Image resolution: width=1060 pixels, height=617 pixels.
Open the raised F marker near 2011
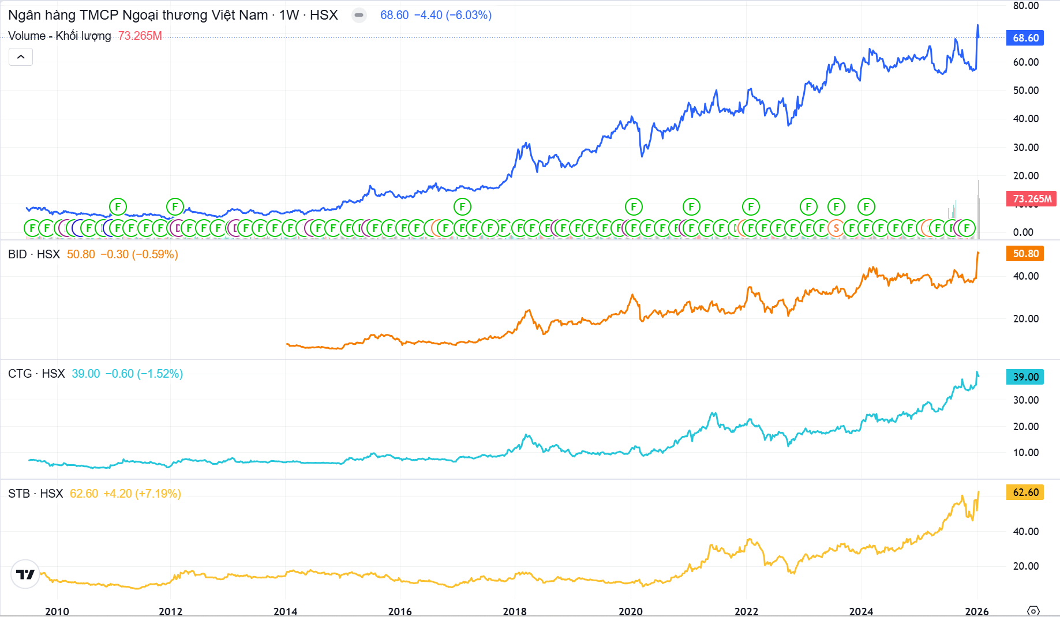[x=118, y=206]
